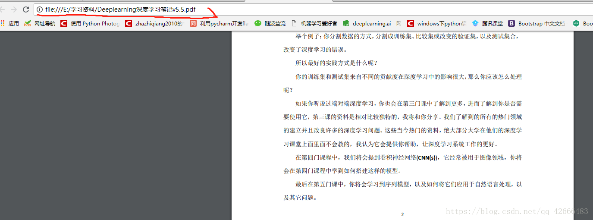Click the line starting 最后在第五门课中
593x220 pixels.
point(408,184)
